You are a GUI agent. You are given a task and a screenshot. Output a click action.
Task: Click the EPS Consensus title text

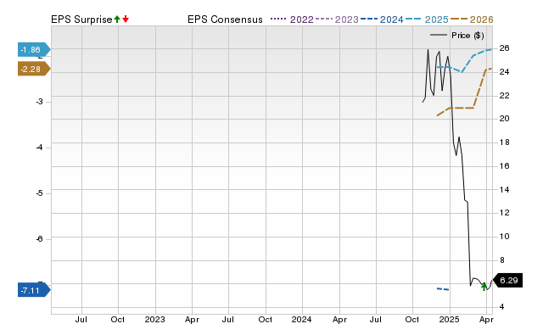[225, 20]
